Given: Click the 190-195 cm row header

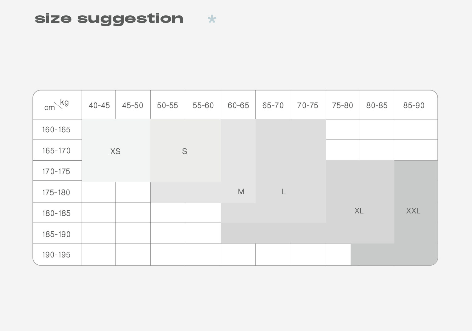Looking at the screenshot, I should pyautogui.click(x=56, y=255).
